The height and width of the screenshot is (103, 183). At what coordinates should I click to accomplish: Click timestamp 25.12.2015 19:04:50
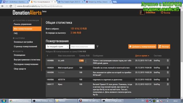point(143,68)
